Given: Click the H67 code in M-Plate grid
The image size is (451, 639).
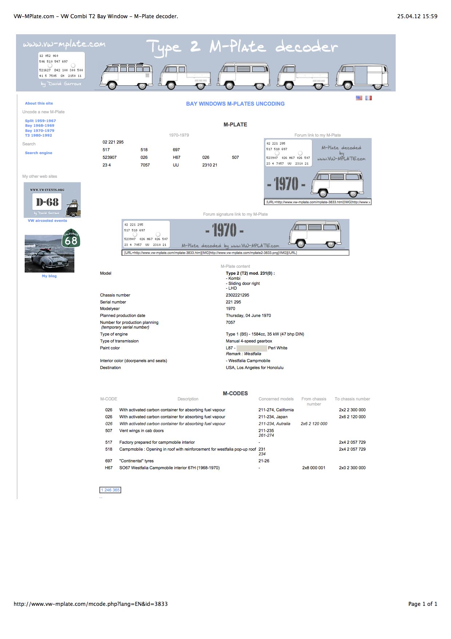Looking at the screenshot, I should [x=177, y=158].
